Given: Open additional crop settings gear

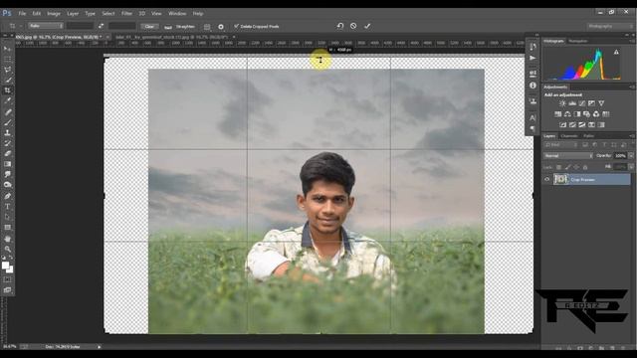Looking at the screenshot, I should point(221,27).
